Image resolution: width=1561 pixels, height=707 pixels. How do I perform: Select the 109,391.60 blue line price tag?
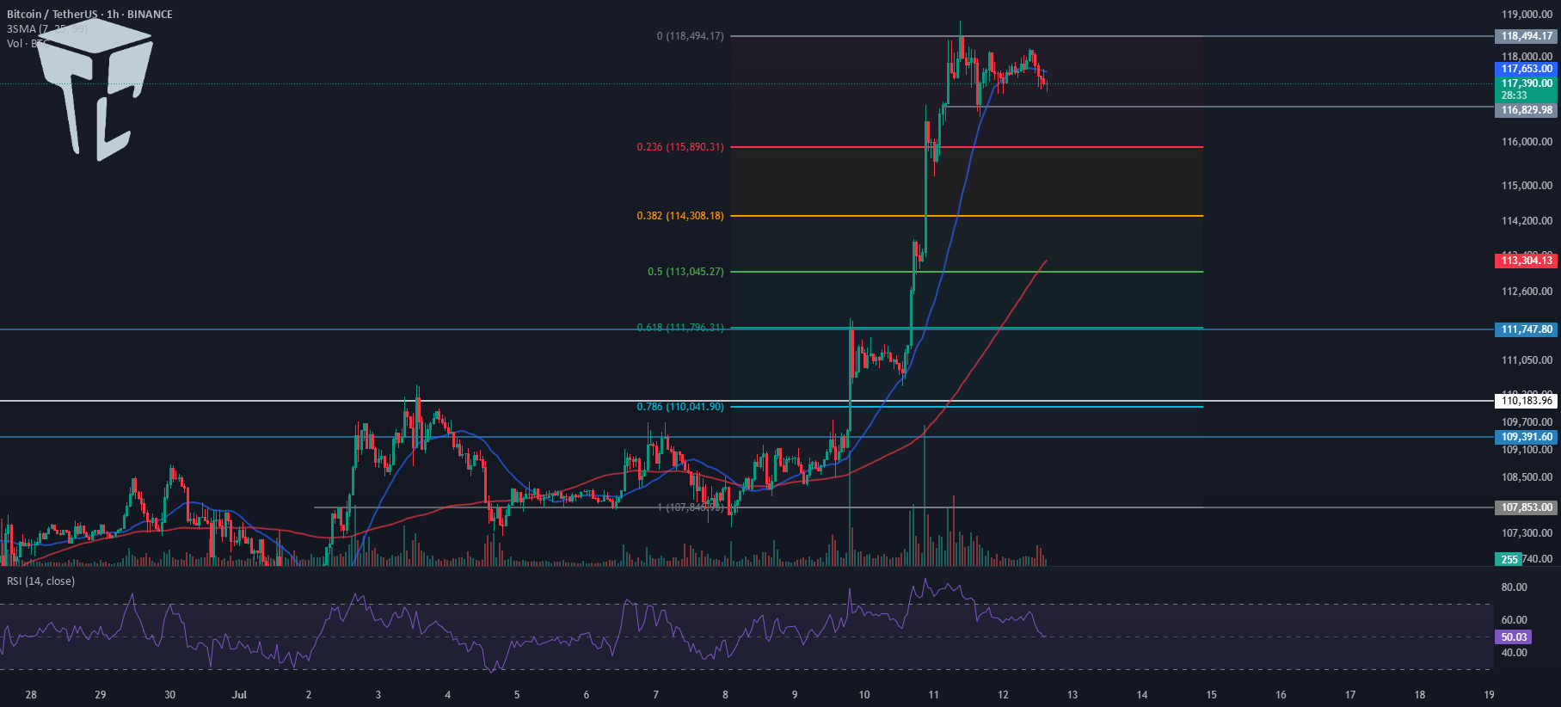coord(1527,437)
